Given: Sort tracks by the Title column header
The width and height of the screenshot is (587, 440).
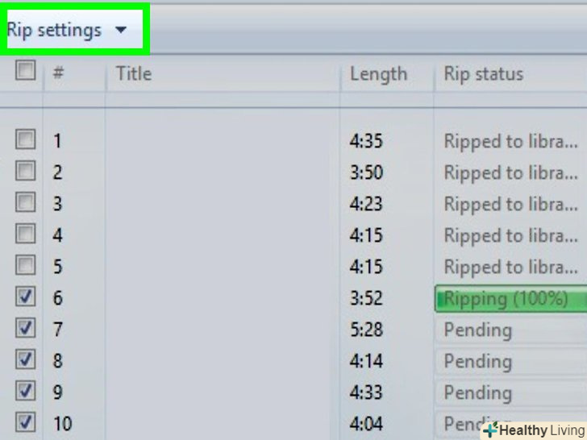Looking at the screenshot, I should coord(223,73).
